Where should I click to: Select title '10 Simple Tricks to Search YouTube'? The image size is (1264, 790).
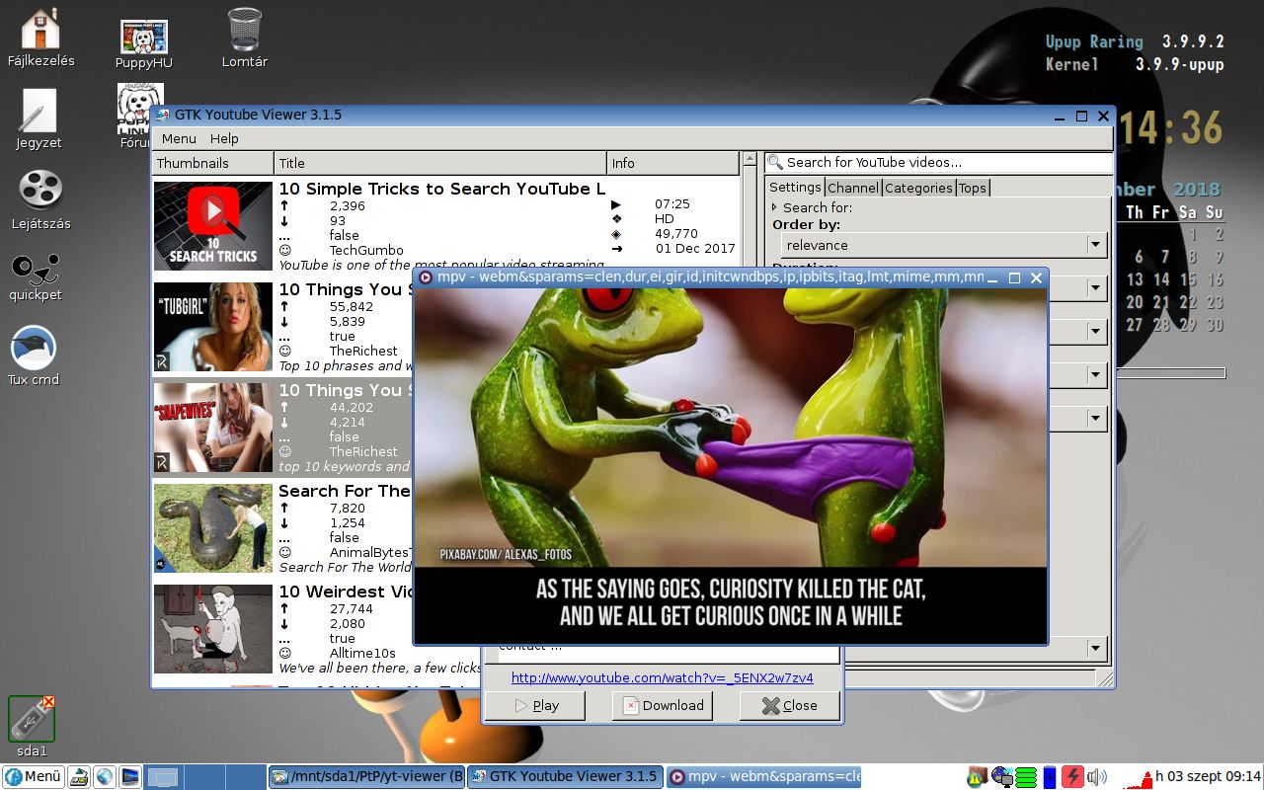coord(442,189)
